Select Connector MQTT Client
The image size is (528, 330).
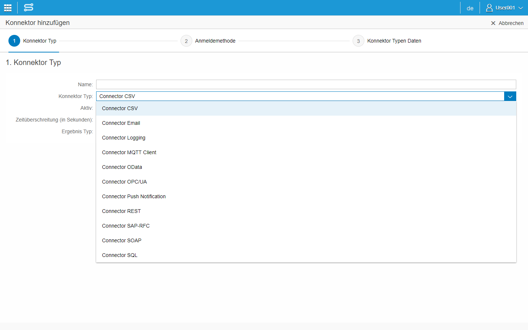click(306, 152)
